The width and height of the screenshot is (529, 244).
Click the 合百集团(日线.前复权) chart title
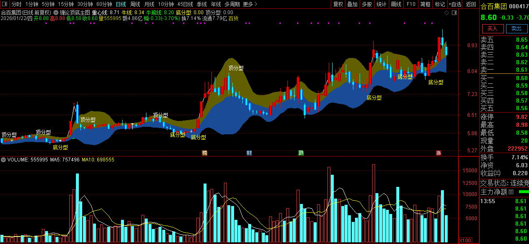[26, 13]
